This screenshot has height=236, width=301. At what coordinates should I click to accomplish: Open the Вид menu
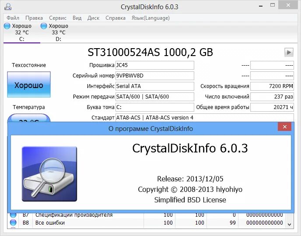[77, 18]
